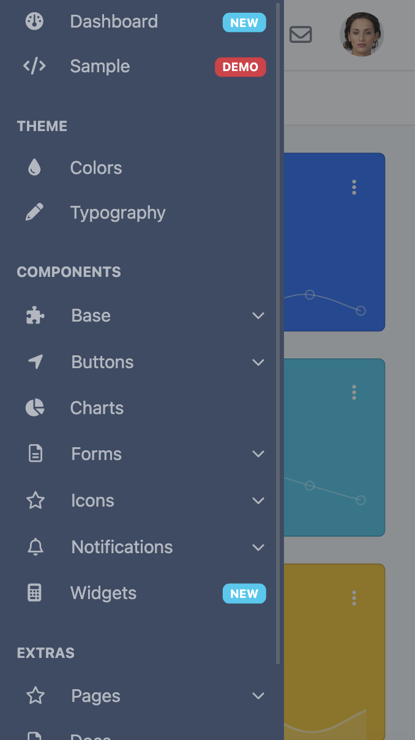415x740 pixels.
Task: Click the Buttons cursor icon
Action: coord(35,361)
